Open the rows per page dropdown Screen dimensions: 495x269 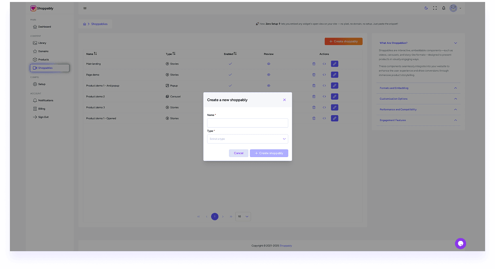click(x=243, y=216)
